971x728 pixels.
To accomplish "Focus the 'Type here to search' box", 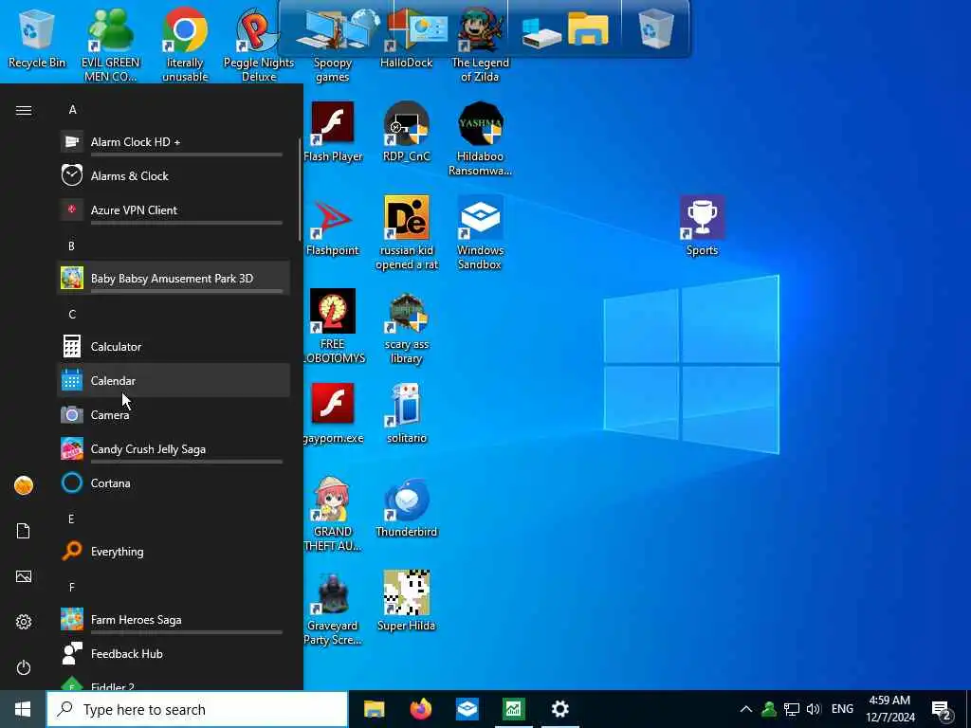I will [197, 709].
